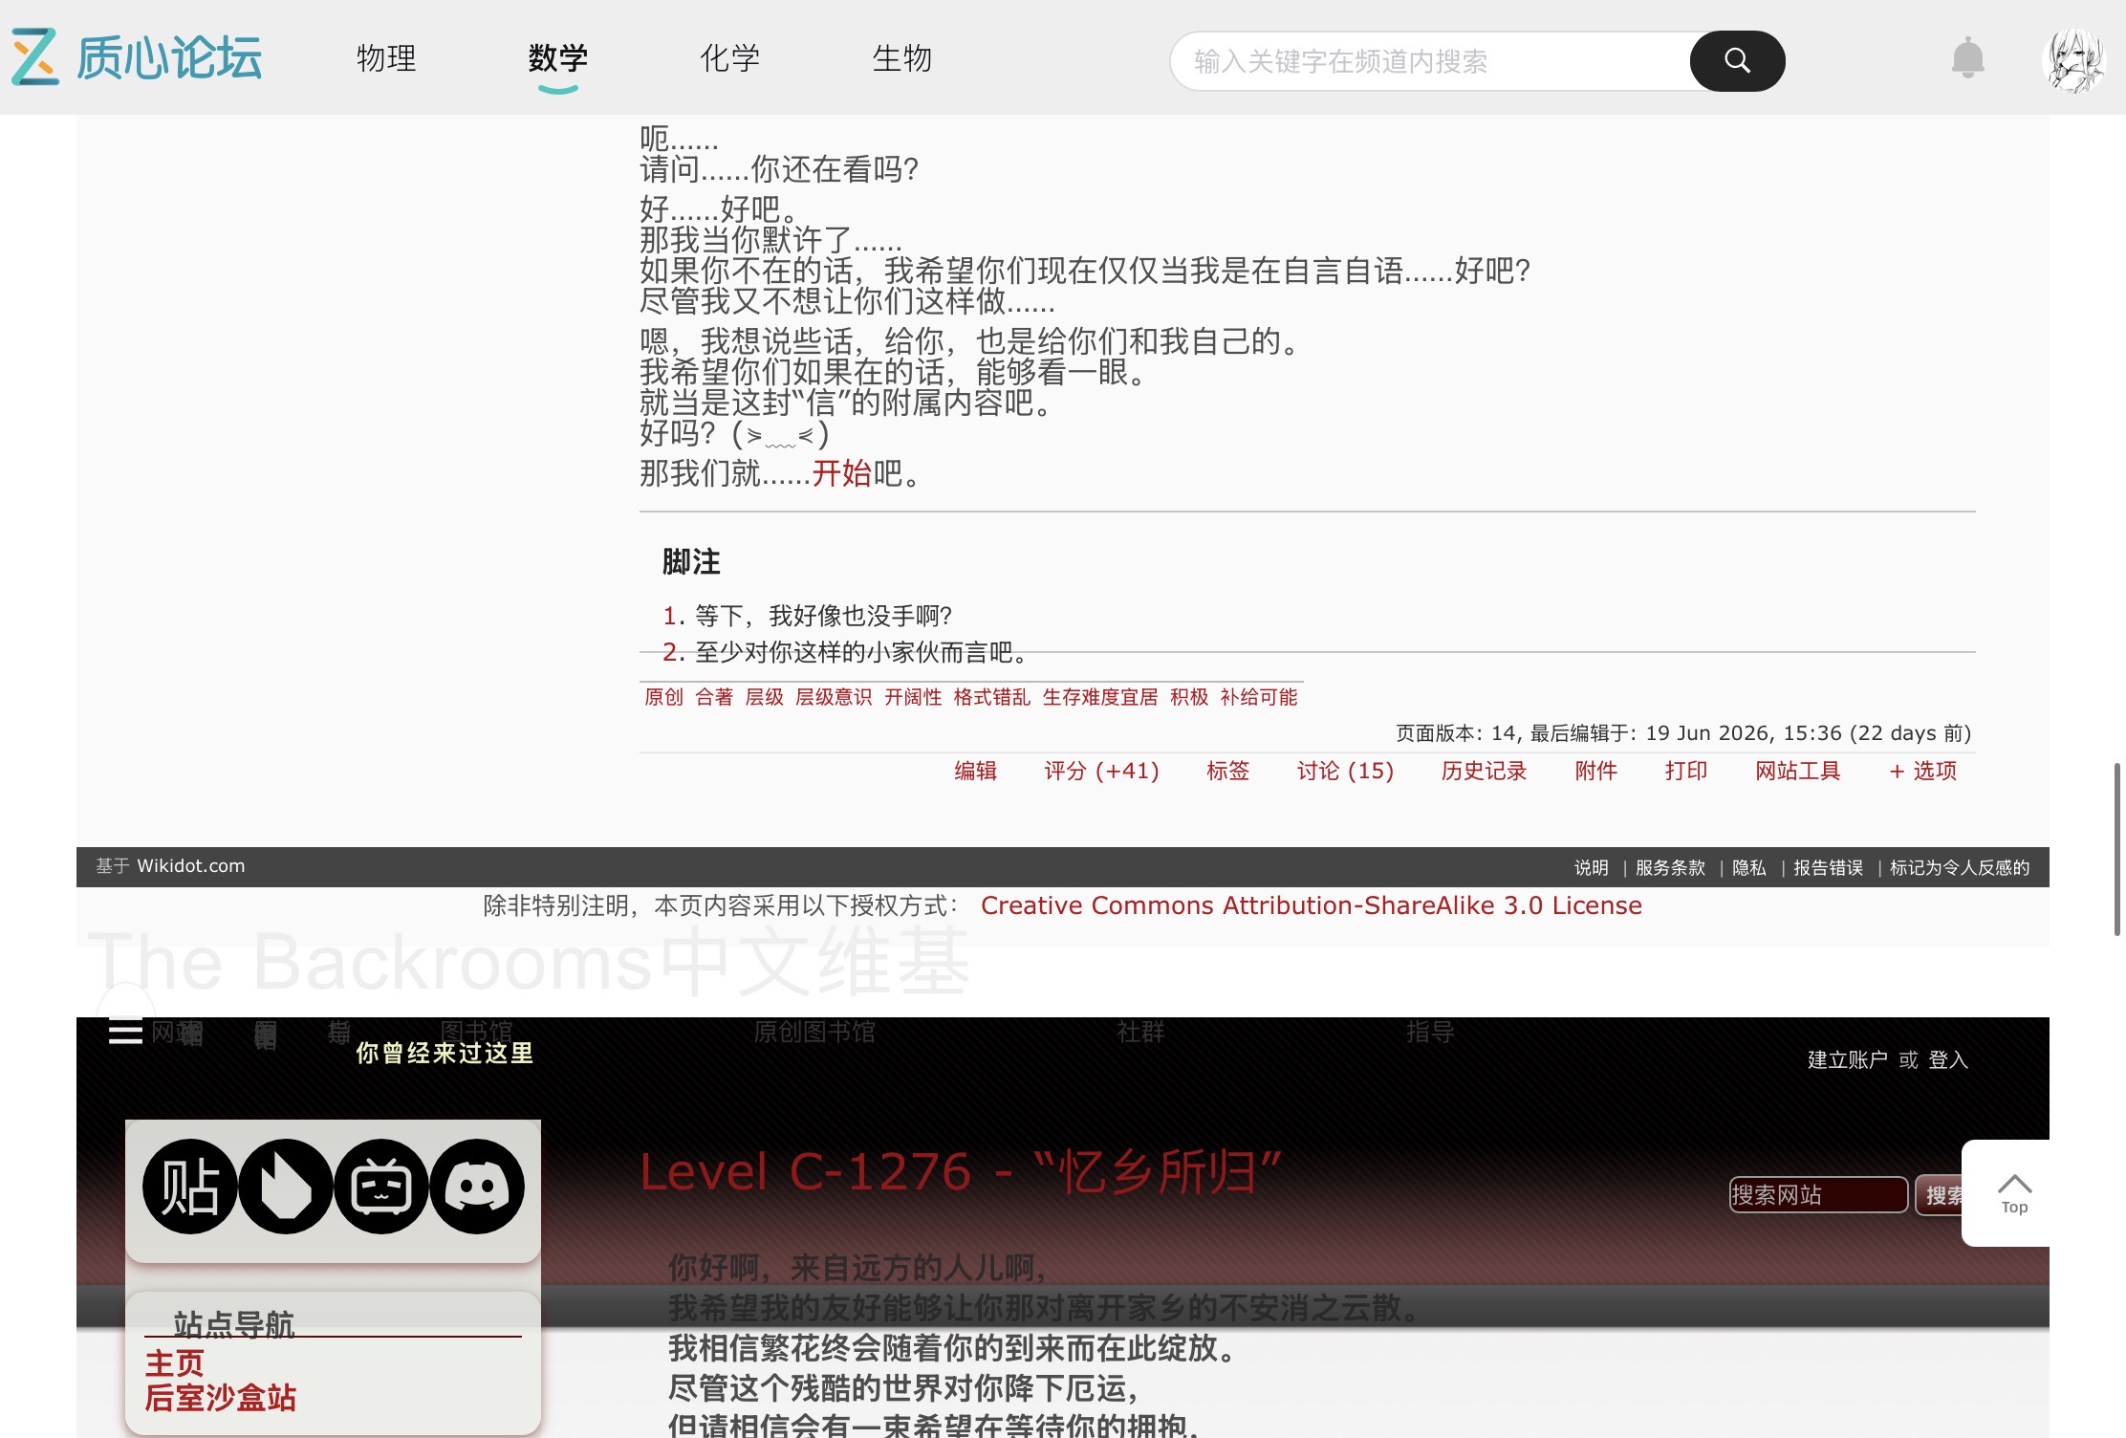
Task: Click the 贴 Tieba circle icon
Action: click(189, 1187)
